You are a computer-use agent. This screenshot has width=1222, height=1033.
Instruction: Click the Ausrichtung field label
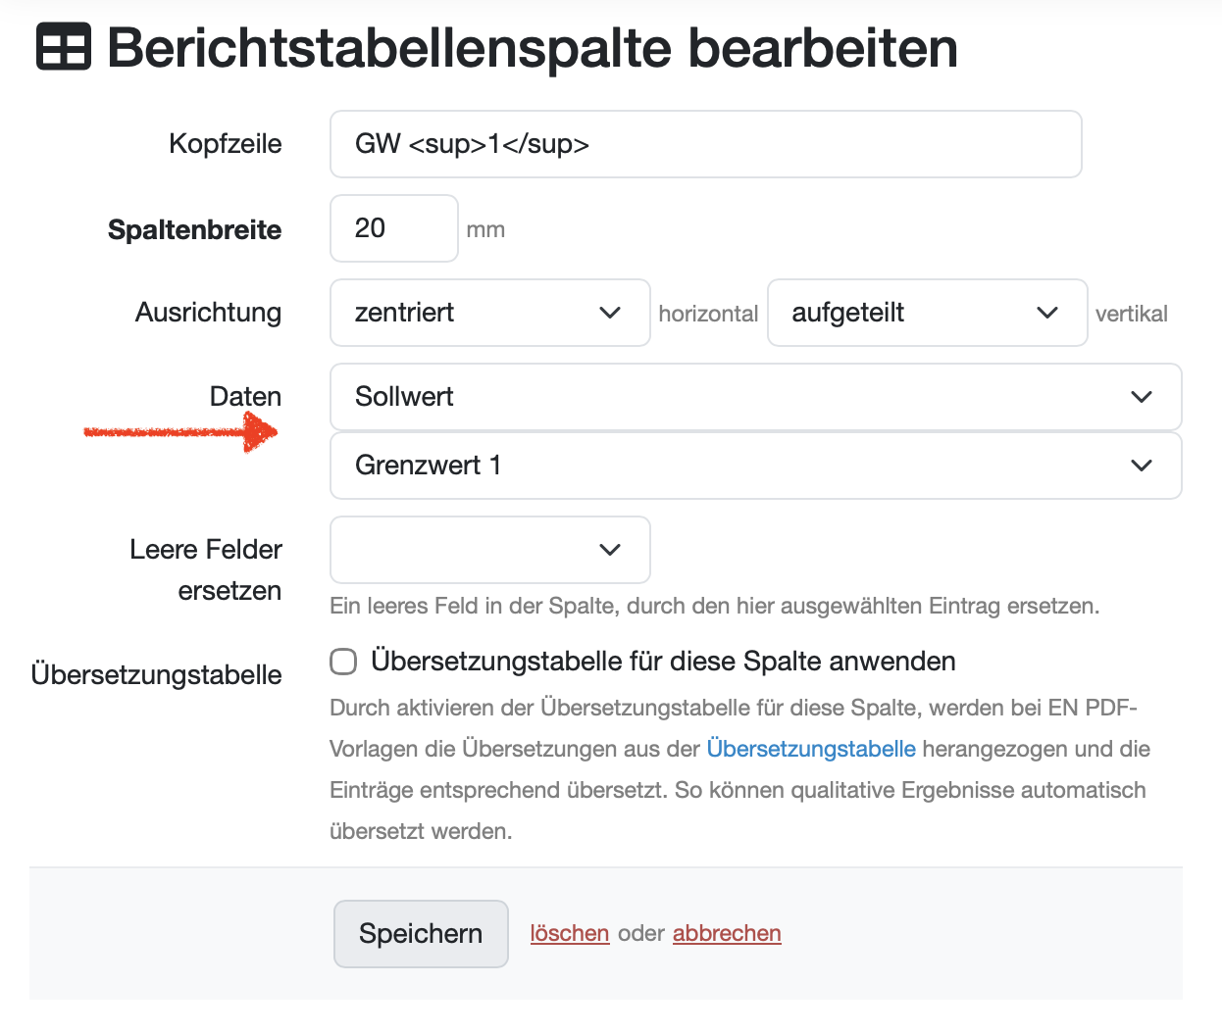tap(208, 313)
